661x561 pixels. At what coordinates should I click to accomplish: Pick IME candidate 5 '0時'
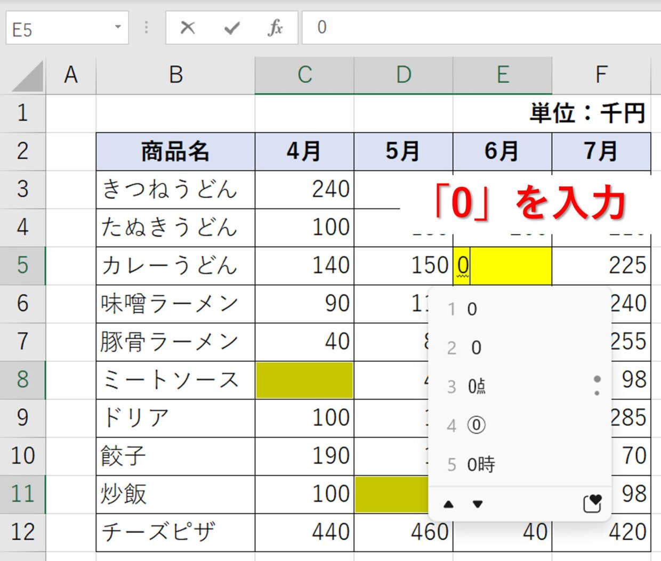click(x=481, y=465)
